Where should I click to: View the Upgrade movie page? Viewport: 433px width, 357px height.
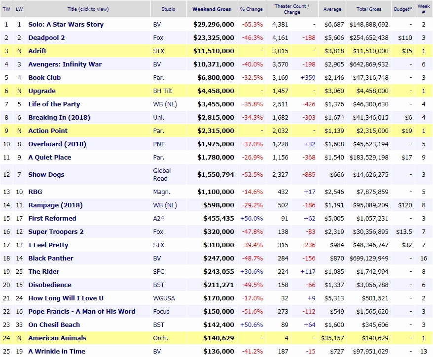tap(42, 91)
